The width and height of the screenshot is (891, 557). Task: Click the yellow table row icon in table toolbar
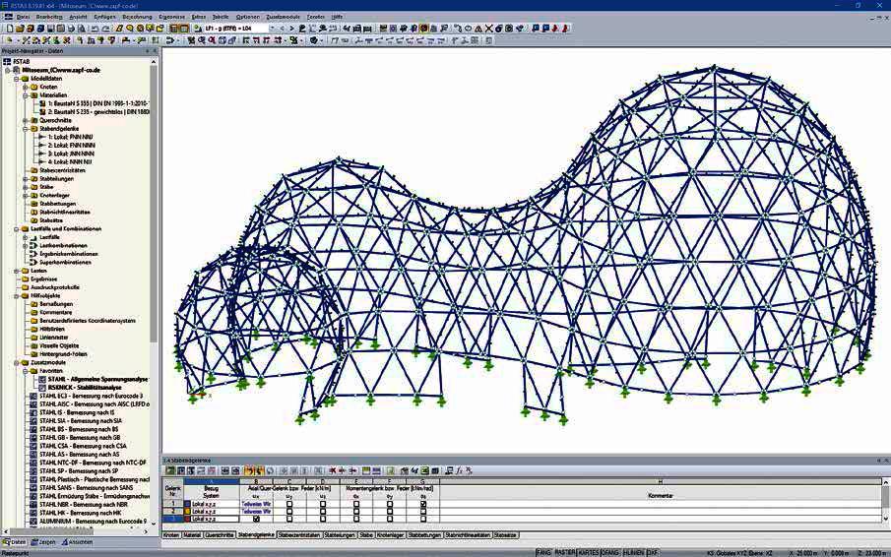point(366,470)
